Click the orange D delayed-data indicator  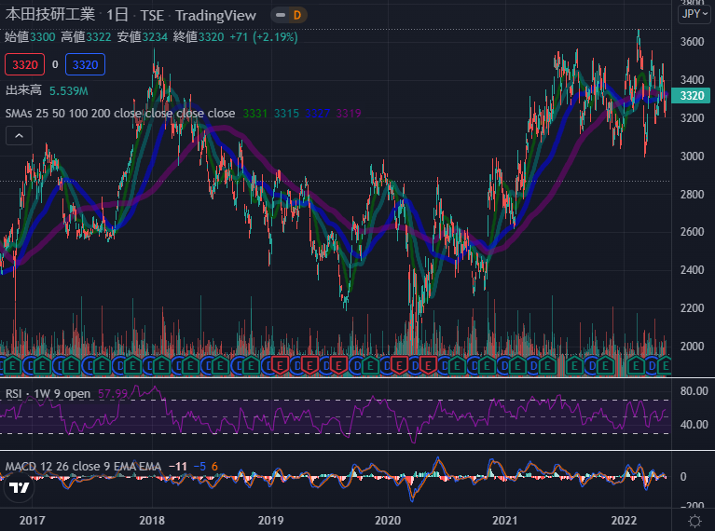tap(297, 16)
